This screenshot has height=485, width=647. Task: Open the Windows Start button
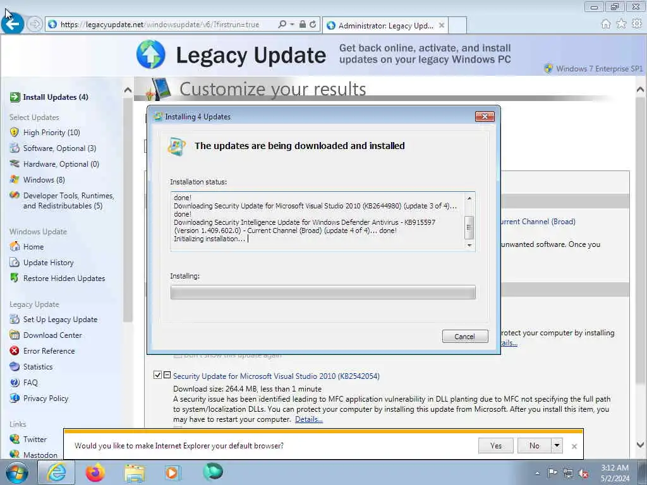pyautogui.click(x=17, y=472)
